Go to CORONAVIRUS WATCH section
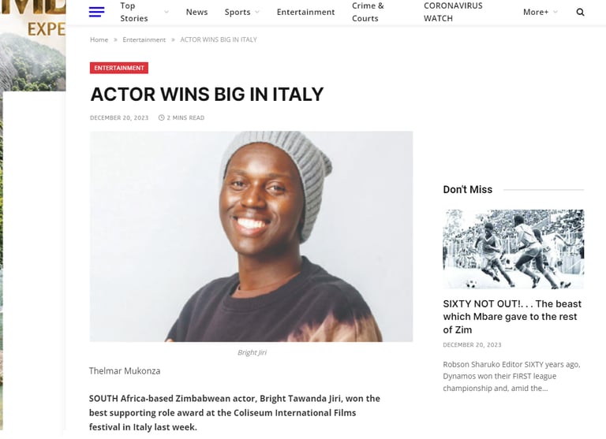The image size is (606, 439). point(453,12)
